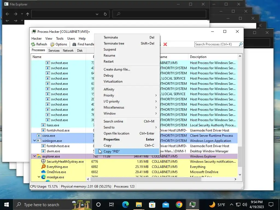Click vertical scrollbar down arrow
This screenshot has width=280, height=210.
pyautogui.click(x=240, y=175)
